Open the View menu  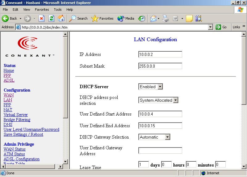tap(27, 10)
